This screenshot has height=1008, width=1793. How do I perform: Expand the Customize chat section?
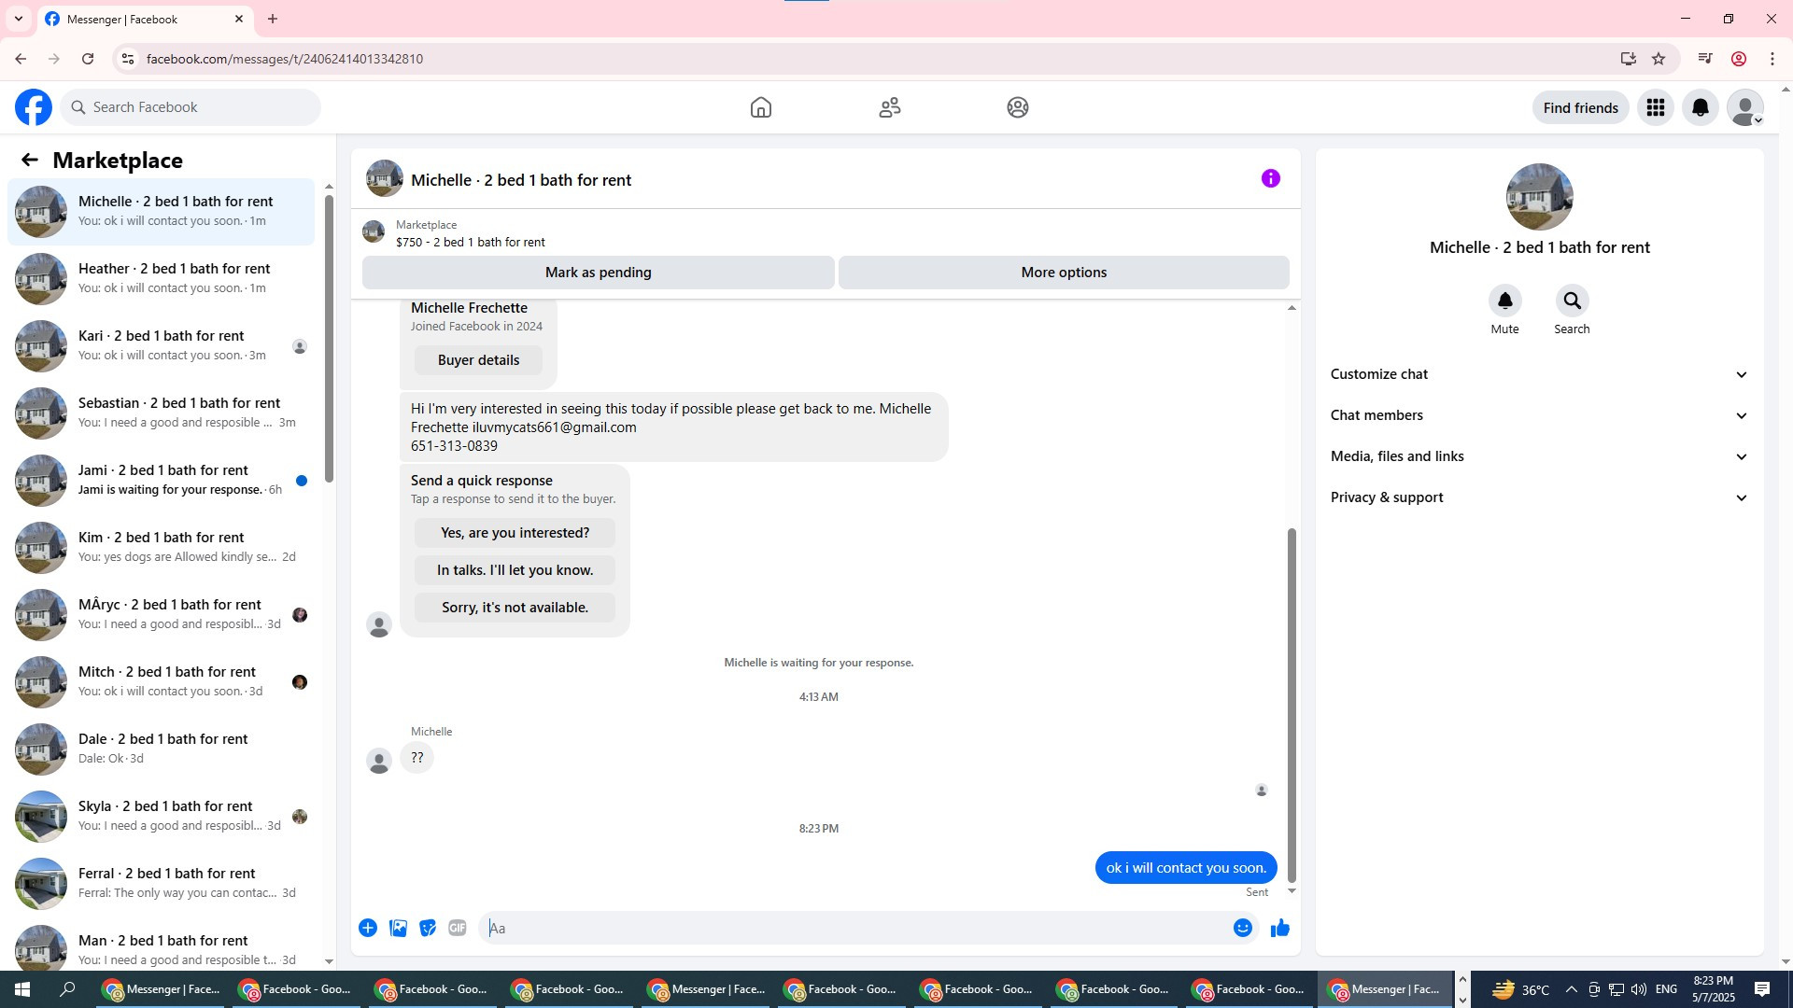[x=1538, y=374]
